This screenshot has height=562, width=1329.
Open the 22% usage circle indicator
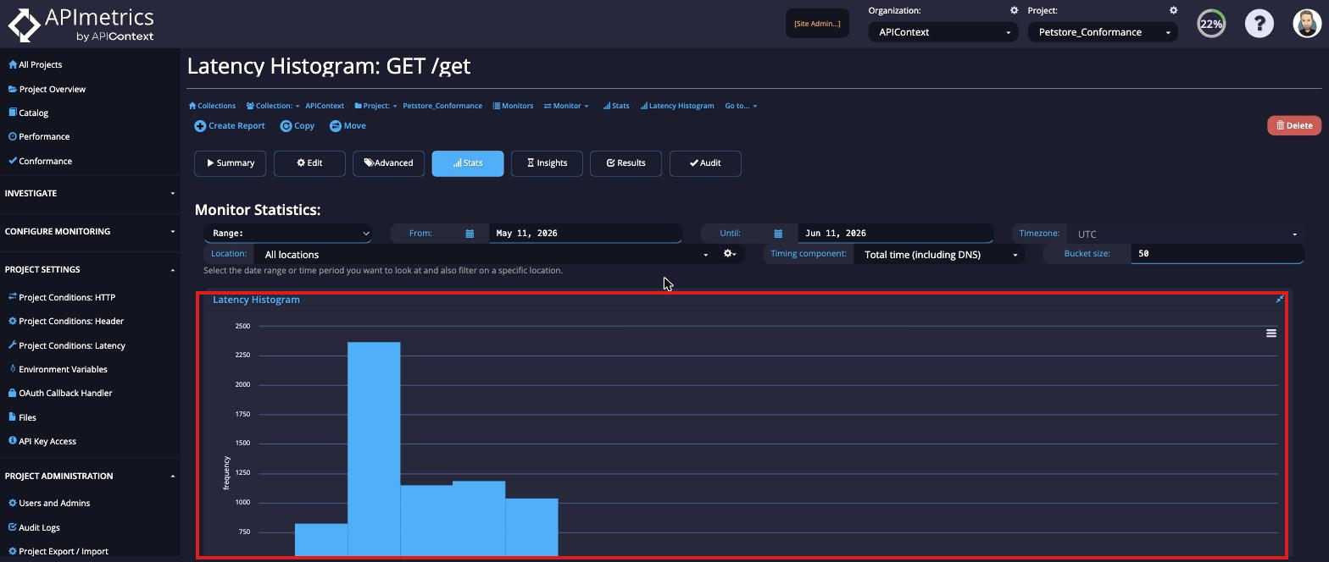coord(1211,24)
